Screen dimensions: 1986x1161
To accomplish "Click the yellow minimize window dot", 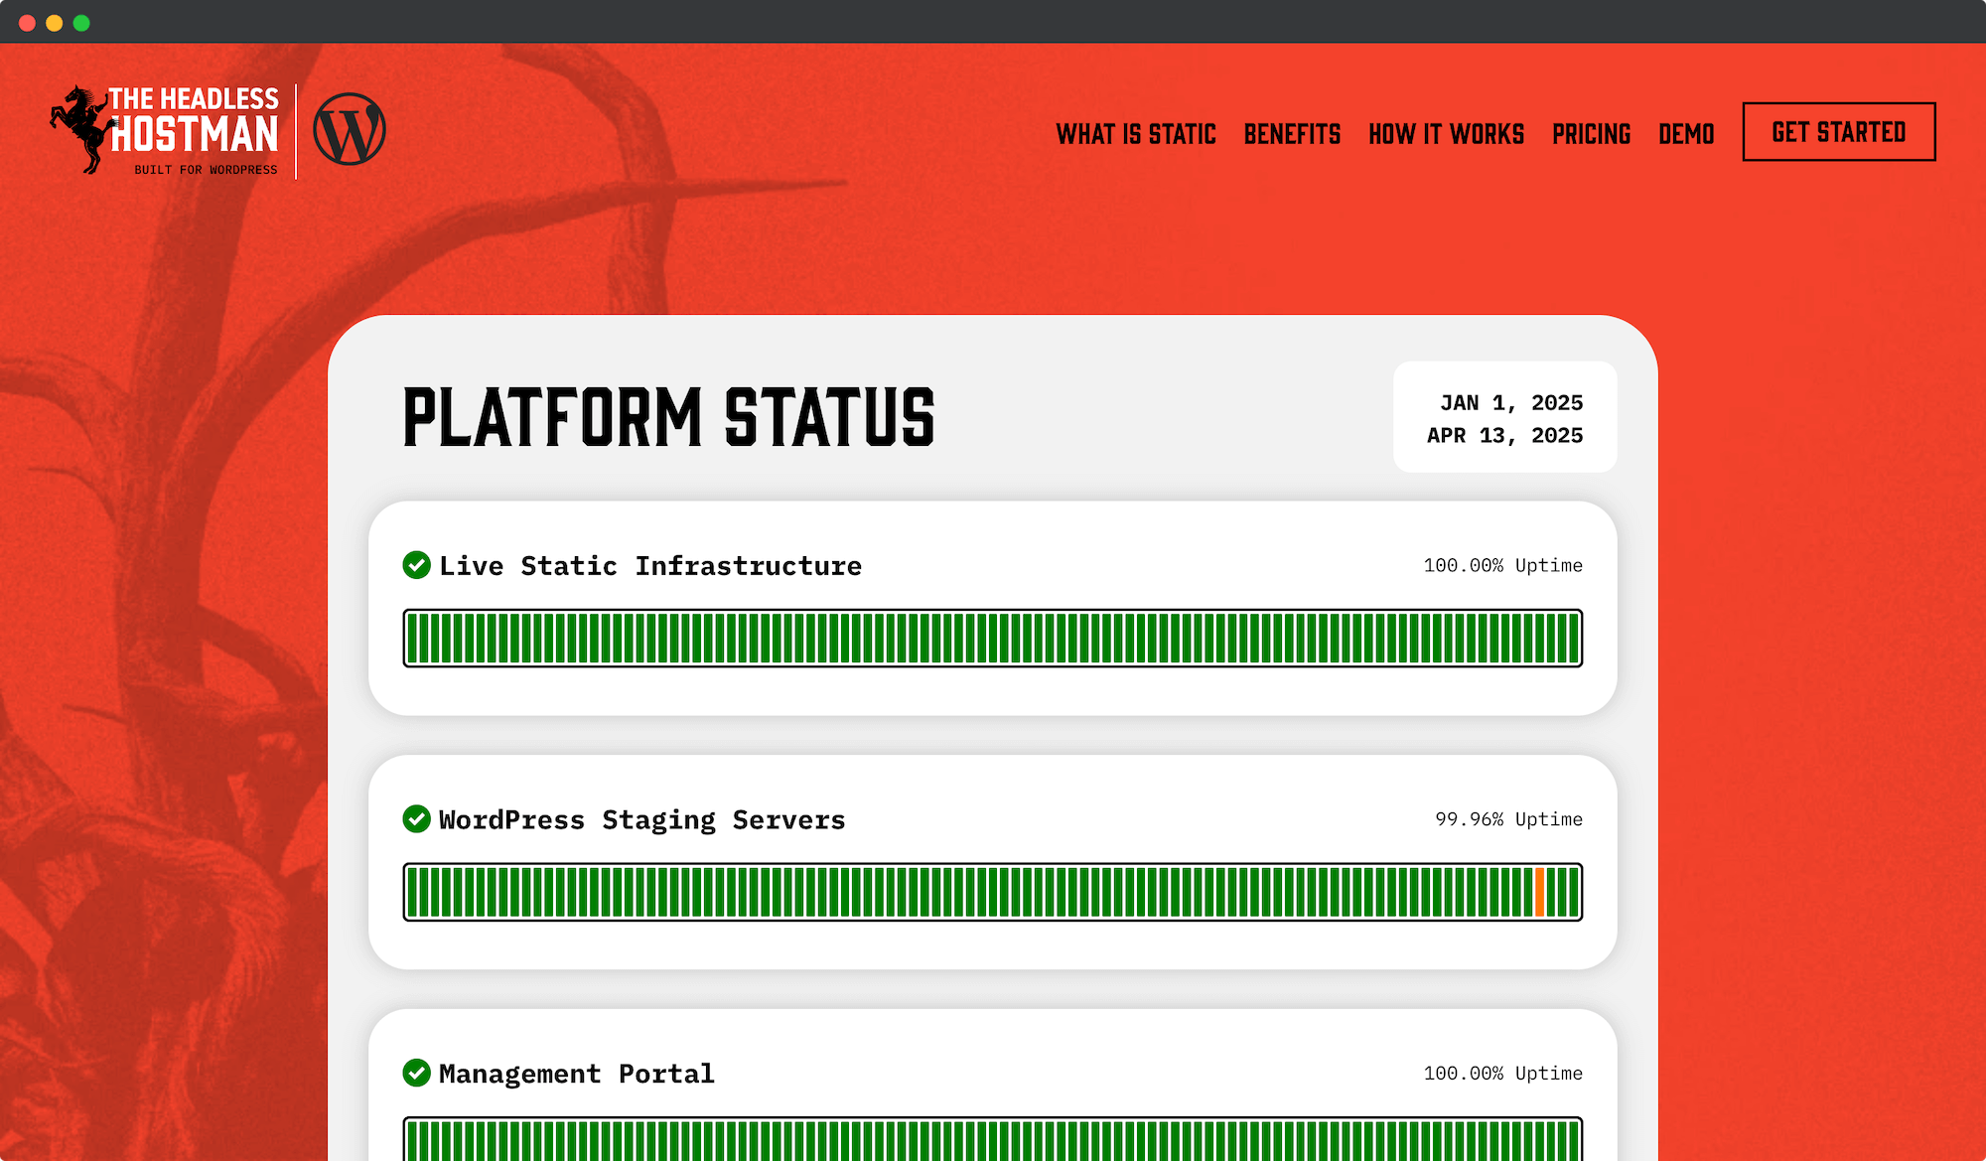I will (x=55, y=23).
